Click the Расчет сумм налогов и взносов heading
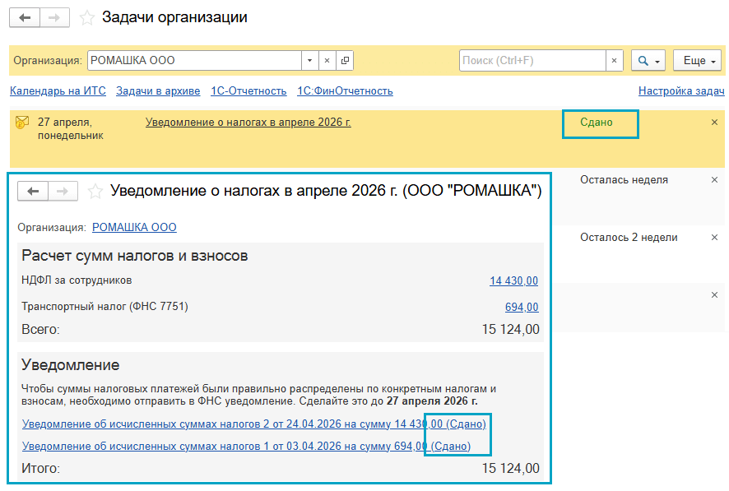729x491 pixels. [x=135, y=256]
